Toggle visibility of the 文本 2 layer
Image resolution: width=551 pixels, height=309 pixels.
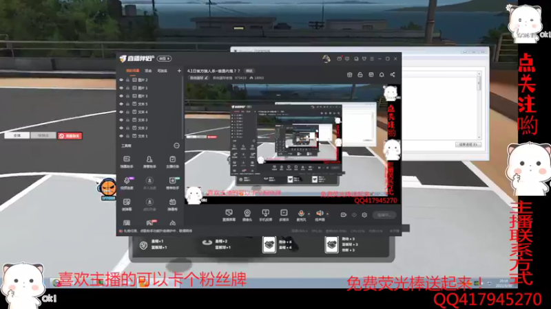click(122, 128)
